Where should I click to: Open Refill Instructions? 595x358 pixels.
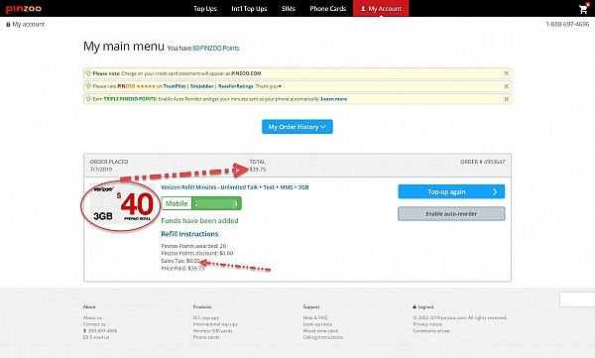pyautogui.click(x=189, y=234)
